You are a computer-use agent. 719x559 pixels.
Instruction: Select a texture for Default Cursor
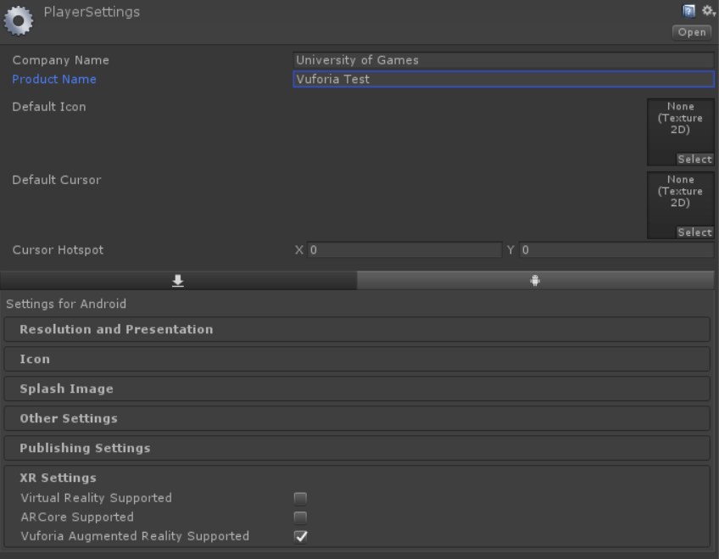[694, 232]
